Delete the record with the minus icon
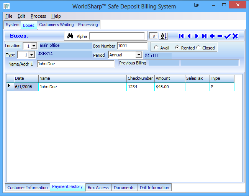 pos(220,36)
